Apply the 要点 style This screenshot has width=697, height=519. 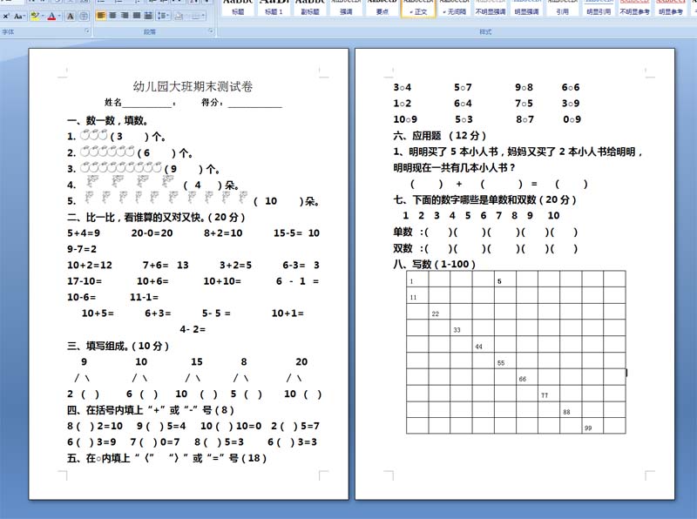(x=382, y=8)
